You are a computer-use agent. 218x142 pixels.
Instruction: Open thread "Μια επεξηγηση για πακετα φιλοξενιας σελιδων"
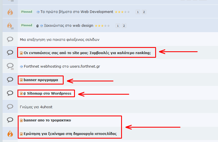(60, 40)
